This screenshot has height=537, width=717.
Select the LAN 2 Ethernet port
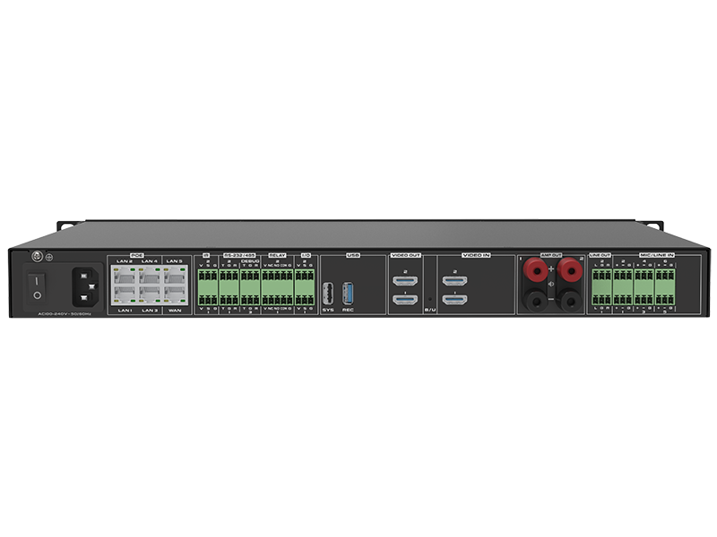click(x=125, y=275)
